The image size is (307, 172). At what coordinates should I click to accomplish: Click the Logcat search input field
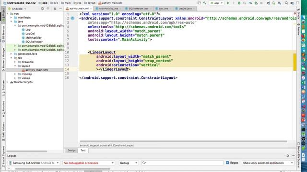pos(182,163)
